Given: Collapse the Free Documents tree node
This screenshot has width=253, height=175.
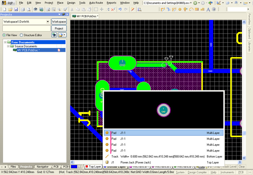Looking at the screenshot, I should coord(5,42).
